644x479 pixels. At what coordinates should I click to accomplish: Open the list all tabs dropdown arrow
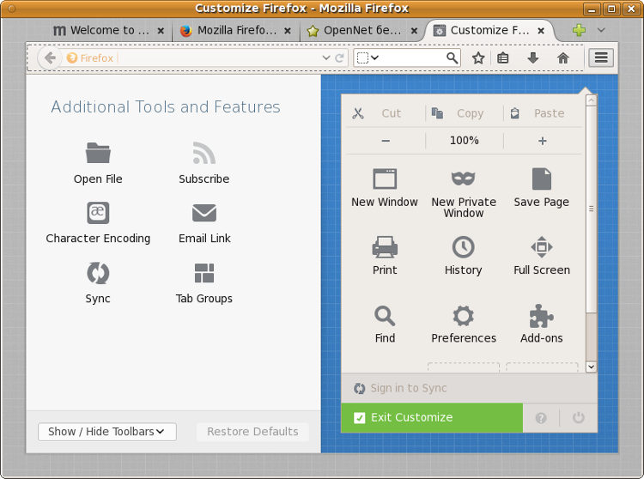click(x=601, y=29)
